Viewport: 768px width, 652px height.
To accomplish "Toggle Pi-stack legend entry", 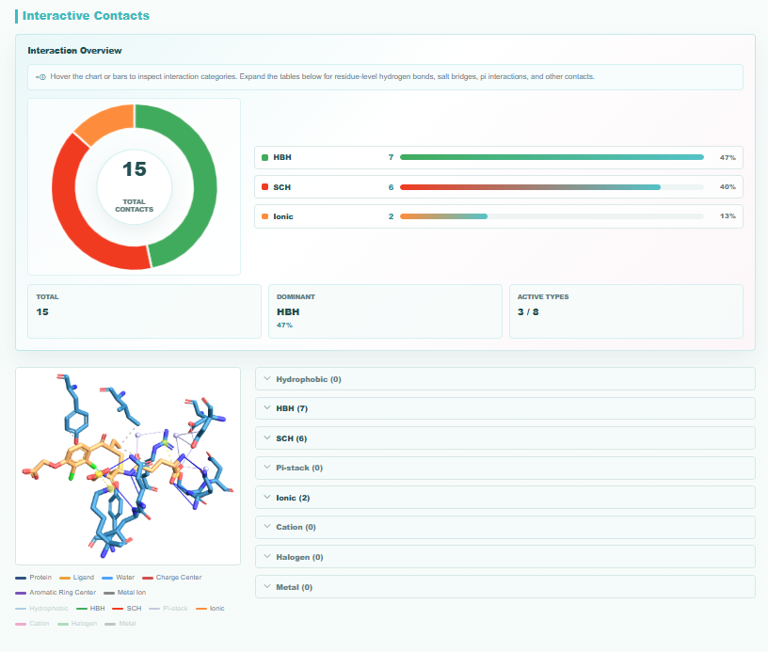I will click(x=168, y=609).
